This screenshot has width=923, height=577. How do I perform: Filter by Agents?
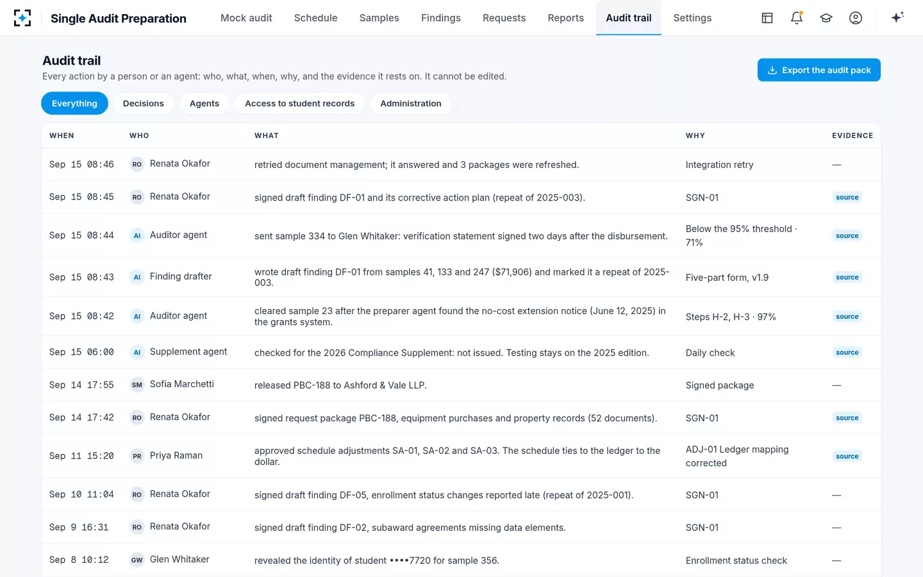coord(204,103)
